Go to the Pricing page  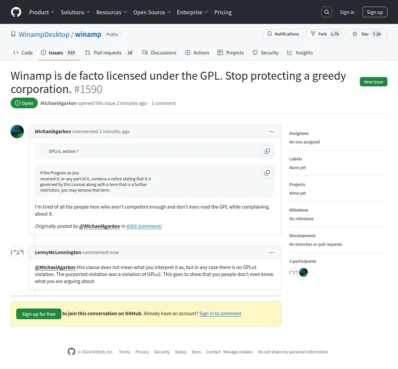(223, 12)
